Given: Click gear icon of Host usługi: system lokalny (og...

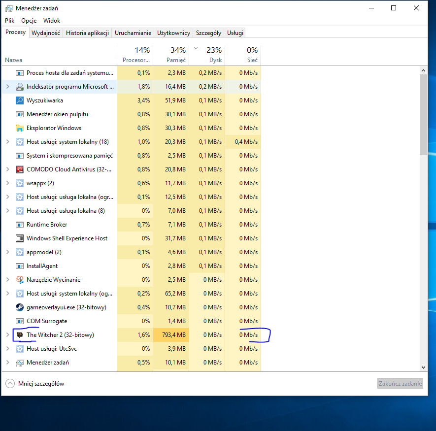Looking at the screenshot, I should pyautogui.click(x=20, y=294).
